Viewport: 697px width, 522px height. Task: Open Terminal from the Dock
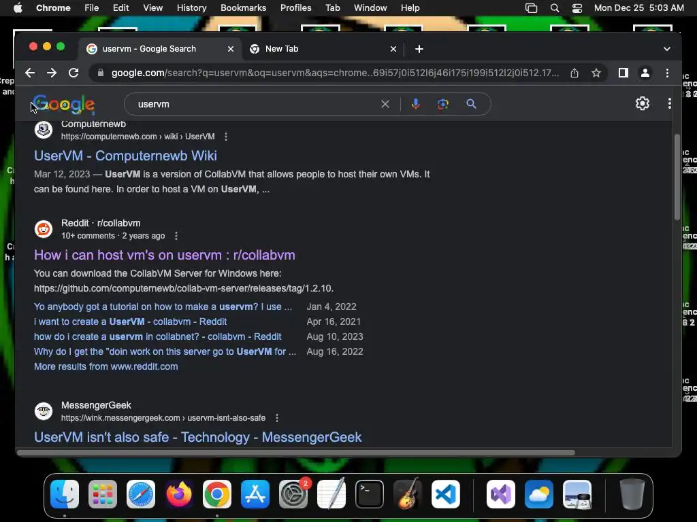point(370,494)
